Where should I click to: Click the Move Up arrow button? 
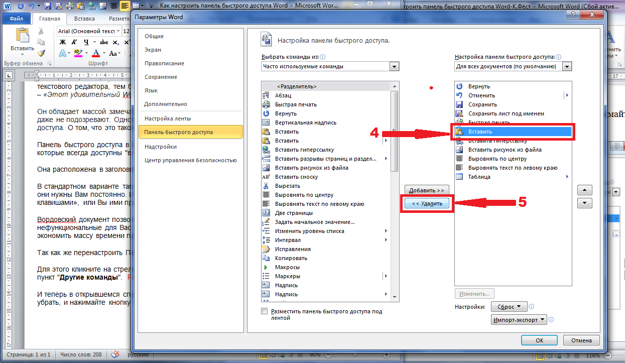pos(585,190)
